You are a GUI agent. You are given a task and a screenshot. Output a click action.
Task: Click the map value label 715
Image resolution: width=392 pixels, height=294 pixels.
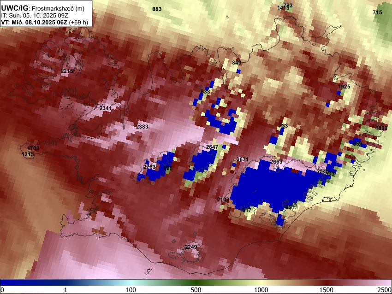coord(377,12)
